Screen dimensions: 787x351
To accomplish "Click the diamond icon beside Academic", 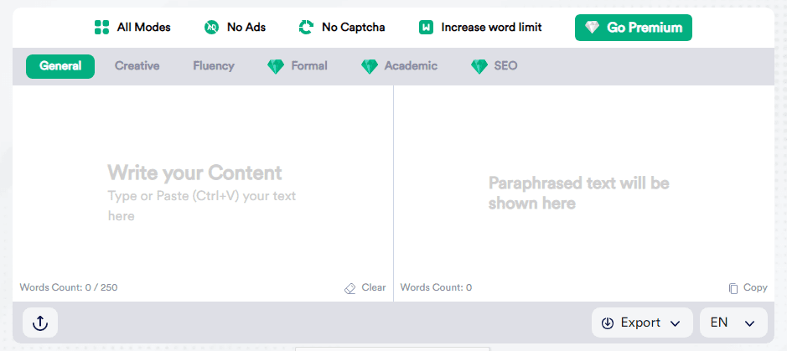I will click(370, 66).
